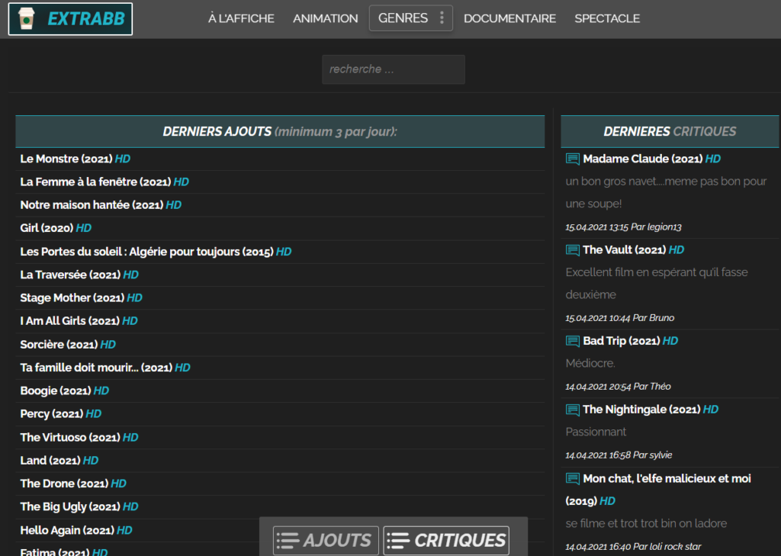Open Bad Trip (2021) review title
The width and height of the screenshot is (781, 556).
click(x=631, y=341)
